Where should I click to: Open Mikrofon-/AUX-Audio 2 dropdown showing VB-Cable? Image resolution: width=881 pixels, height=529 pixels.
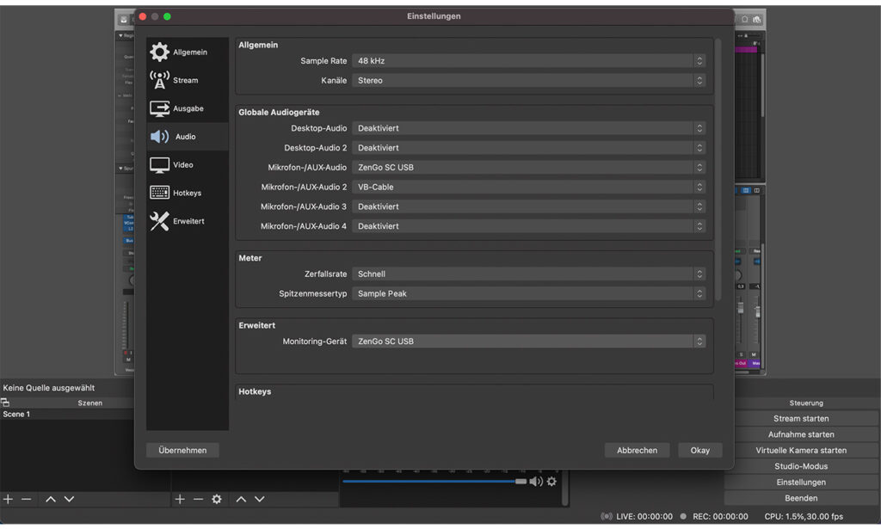click(x=529, y=187)
